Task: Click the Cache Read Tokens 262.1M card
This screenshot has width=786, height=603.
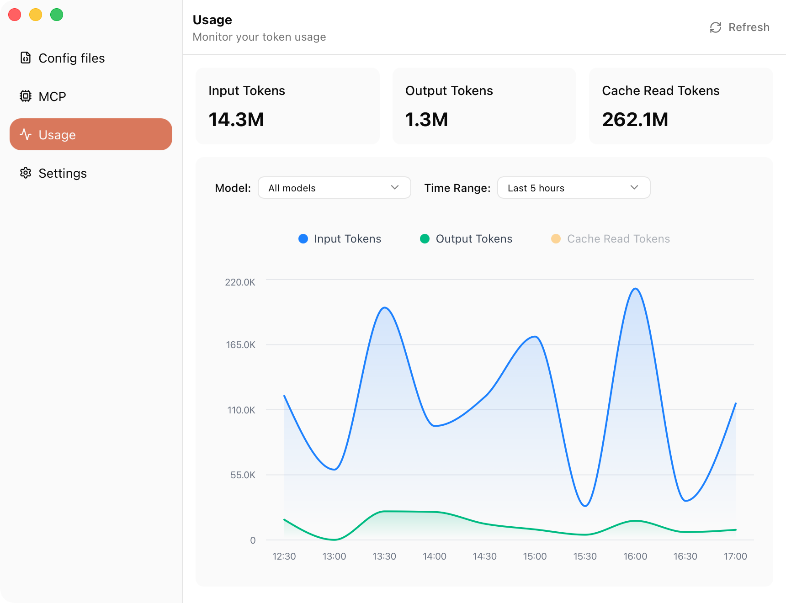Action: (x=680, y=106)
